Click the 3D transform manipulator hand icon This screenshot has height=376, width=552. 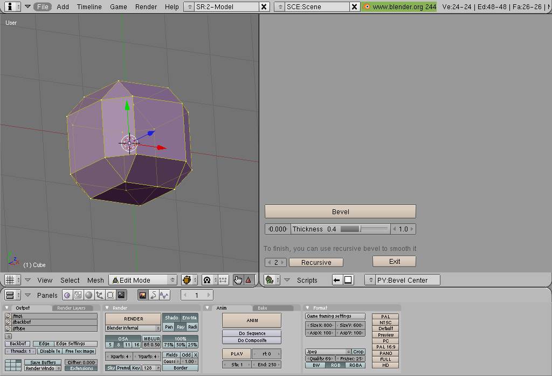tap(238, 280)
